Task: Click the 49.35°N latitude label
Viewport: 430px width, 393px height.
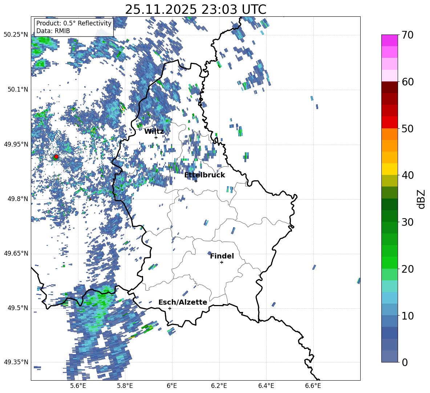Action: coord(16,362)
